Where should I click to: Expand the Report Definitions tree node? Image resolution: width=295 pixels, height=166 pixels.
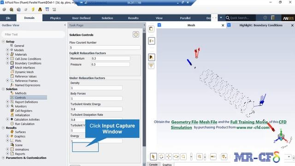(x=7, y=101)
